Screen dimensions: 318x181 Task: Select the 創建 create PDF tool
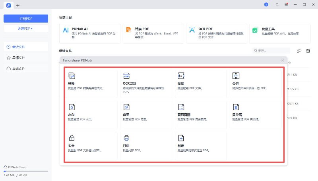(200, 146)
